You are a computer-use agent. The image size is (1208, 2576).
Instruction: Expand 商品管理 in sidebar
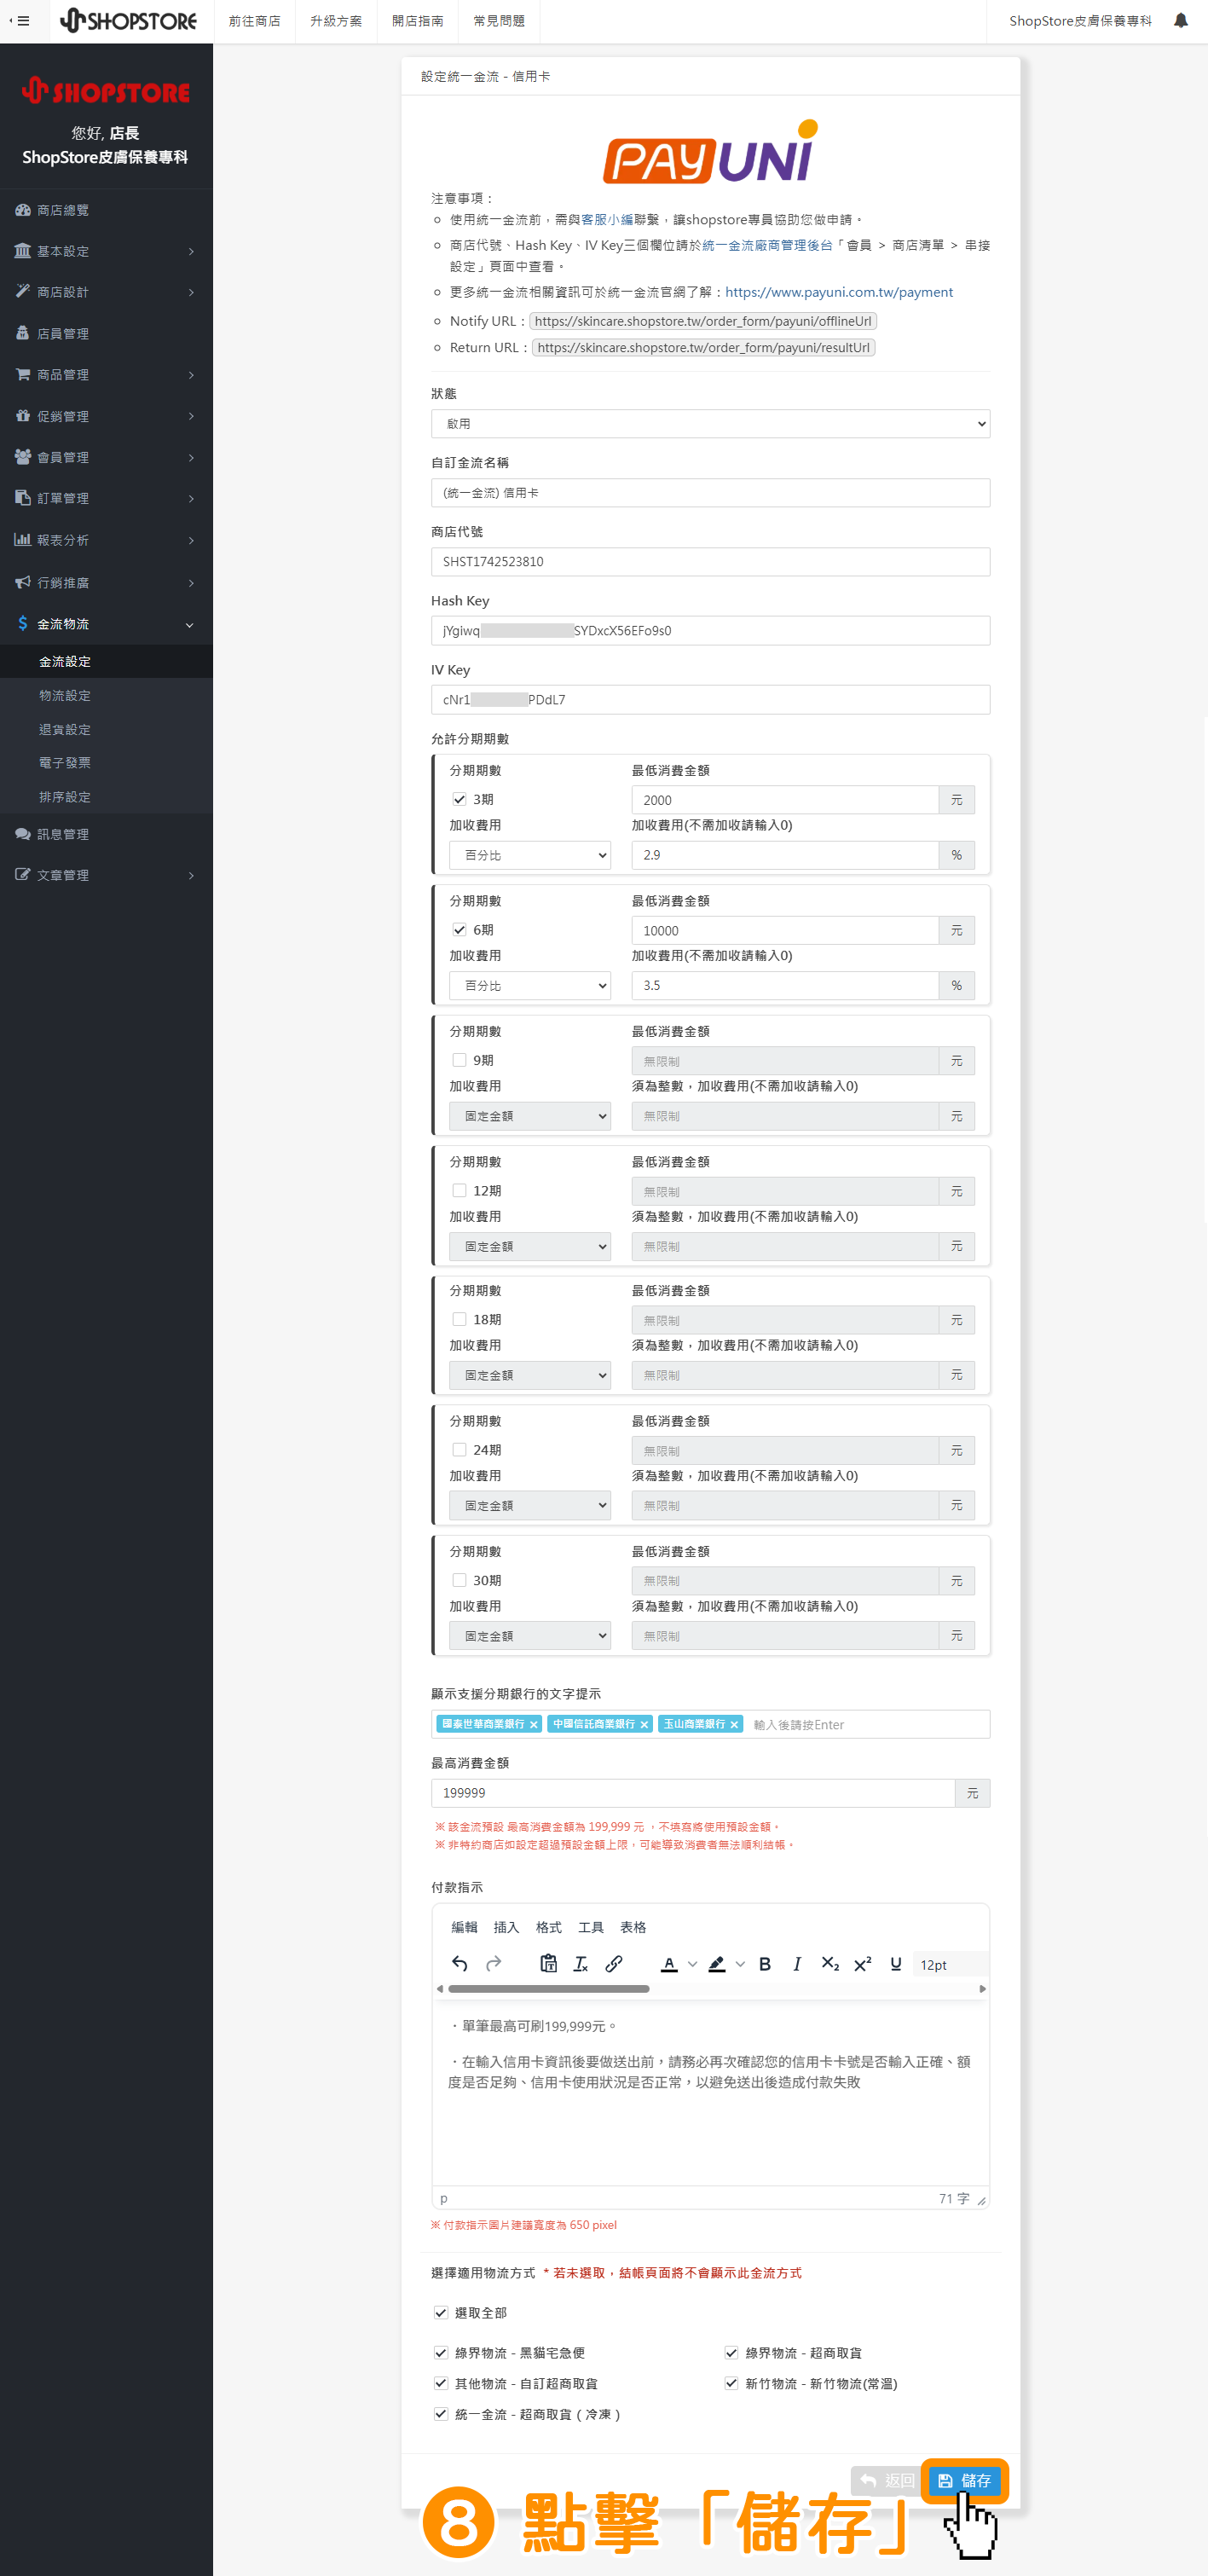pyautogui.click(x=106, y=374)
